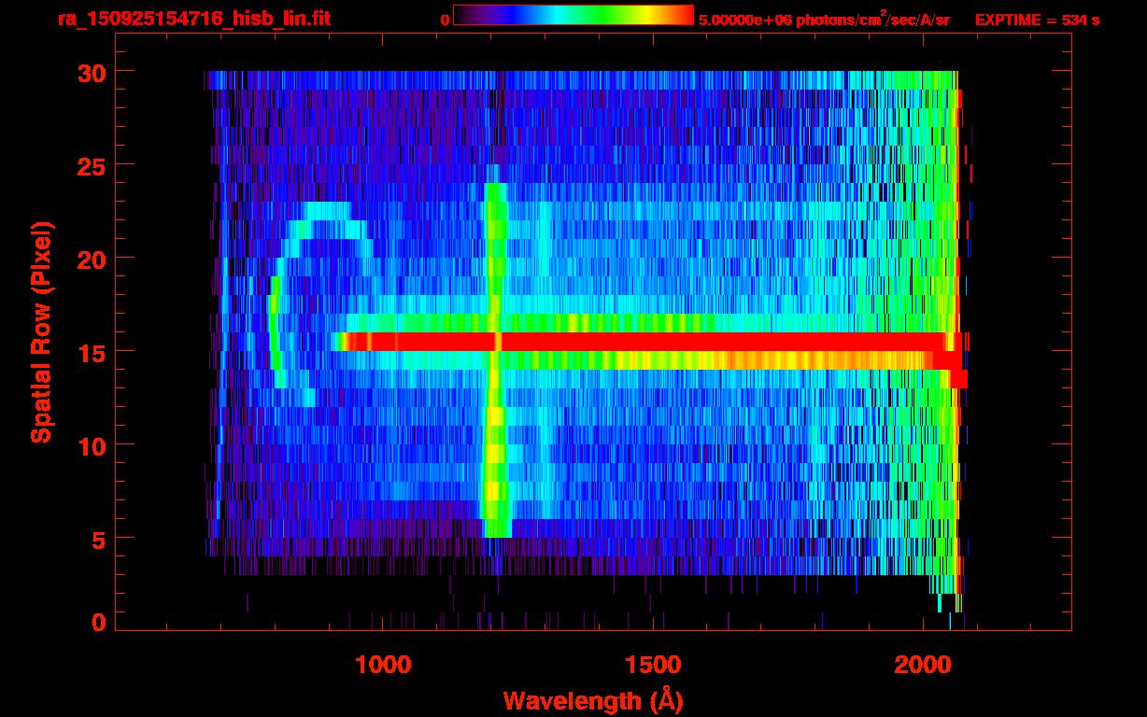Click the filename title ra_150925154716_hisb_lin.fit
This screenshot has width=1147, height=717.
[x=193, y=19]
